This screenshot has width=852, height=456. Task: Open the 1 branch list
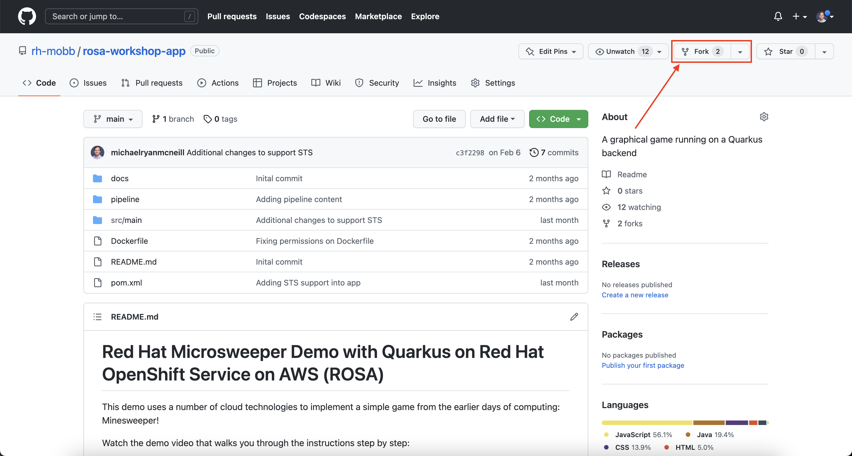[x=173, y=119]
